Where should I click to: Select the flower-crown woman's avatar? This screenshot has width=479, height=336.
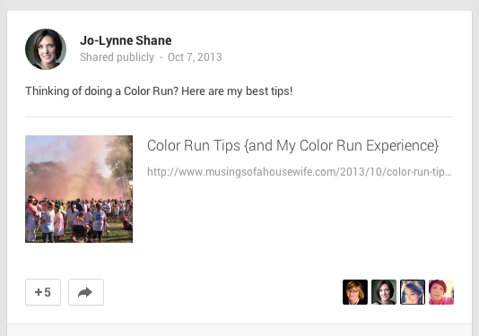(413, 292)
